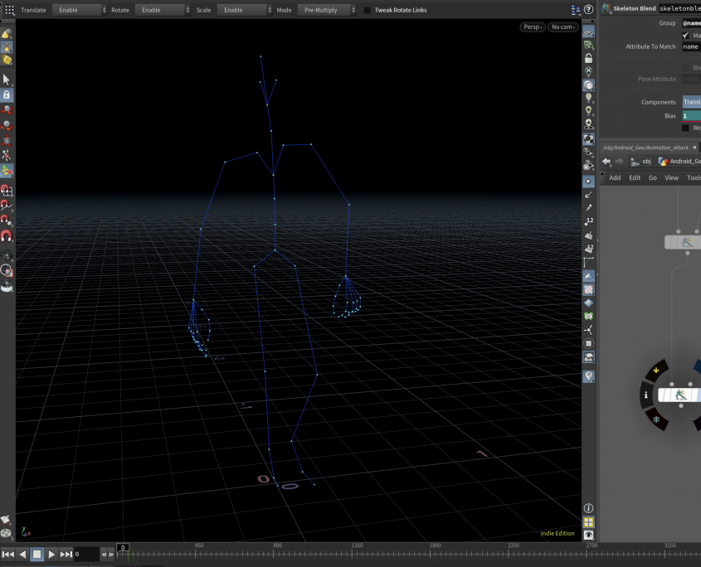Open the Edit menu in network editor
This screenshot has width=701, height=567.
pos(635,177)
